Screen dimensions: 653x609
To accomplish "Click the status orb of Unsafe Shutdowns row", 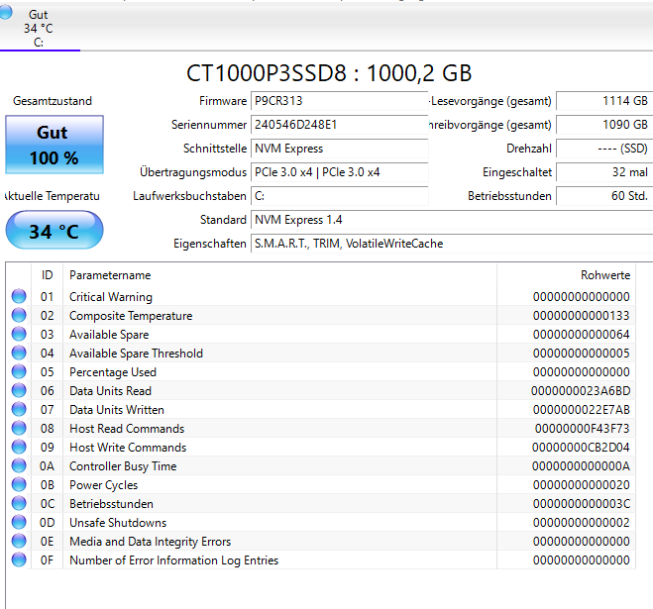I will (x=19, y=522).
